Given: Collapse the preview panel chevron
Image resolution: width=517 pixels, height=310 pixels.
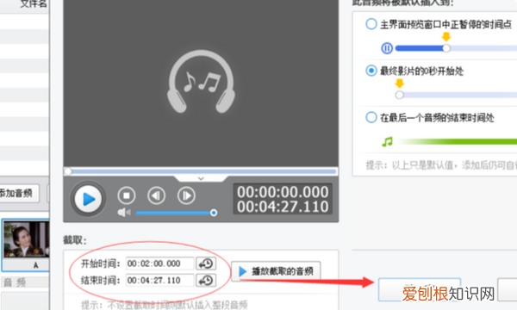Looking at the screenshot, I should [x=201, y=178].
